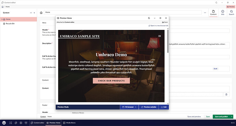Add new content with plus icon

click(x=34, y=13)
